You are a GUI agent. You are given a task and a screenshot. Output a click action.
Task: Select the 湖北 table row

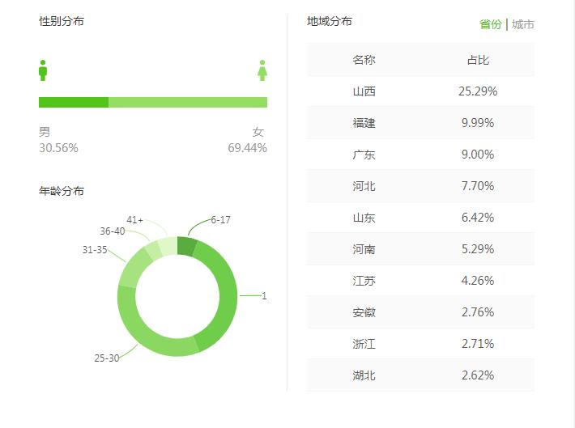pos(420,375)
